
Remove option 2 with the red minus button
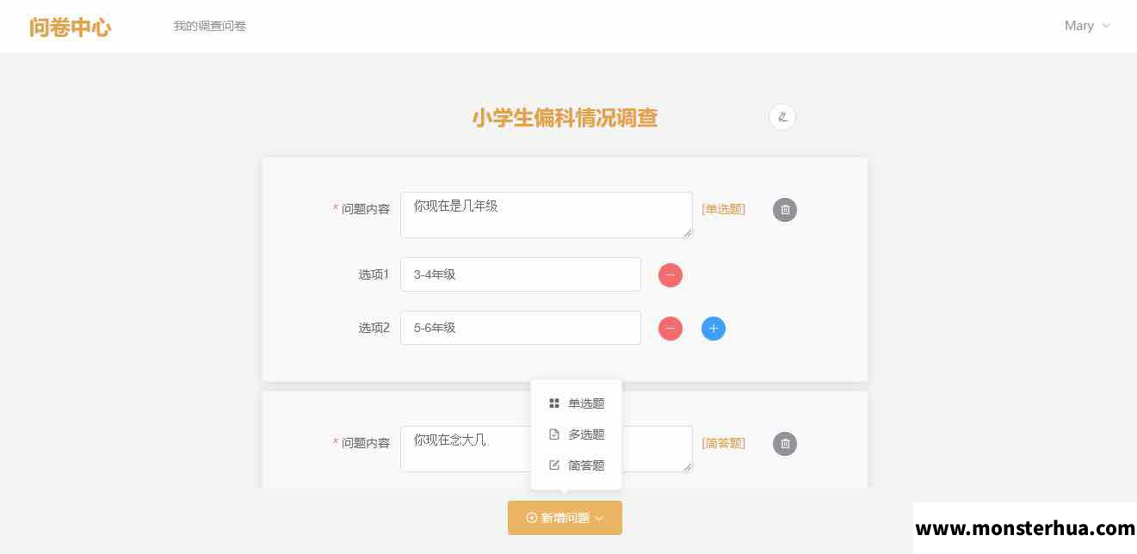pos(670,329)
